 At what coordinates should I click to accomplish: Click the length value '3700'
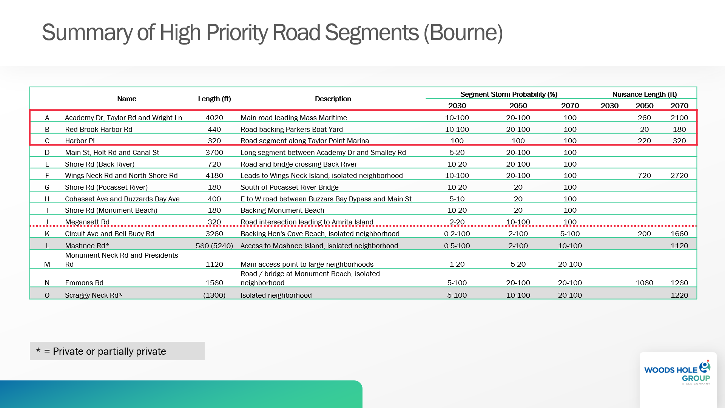coord(214,153)
